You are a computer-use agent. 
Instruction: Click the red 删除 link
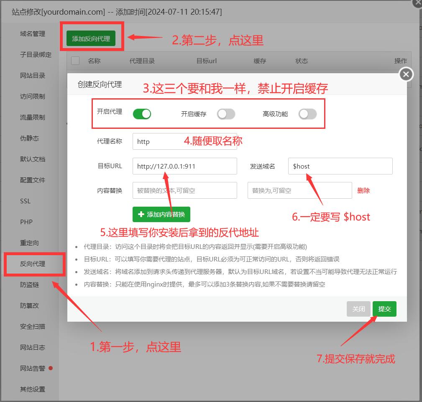(363, 190)
